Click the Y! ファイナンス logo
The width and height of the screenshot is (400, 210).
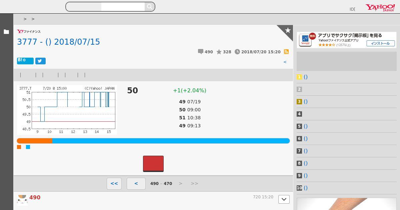pos(29,32)
